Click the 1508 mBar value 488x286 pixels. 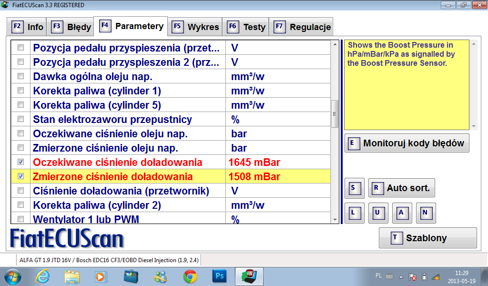point(254,176)
